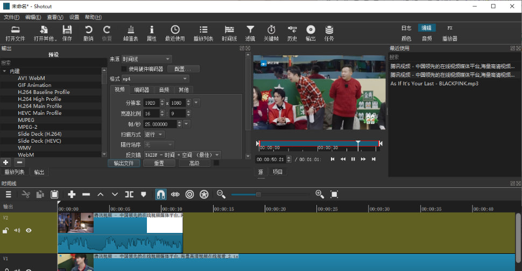Open the 峰值表 peak meter icon
The image size is (522, 271).
click(130, 30)
